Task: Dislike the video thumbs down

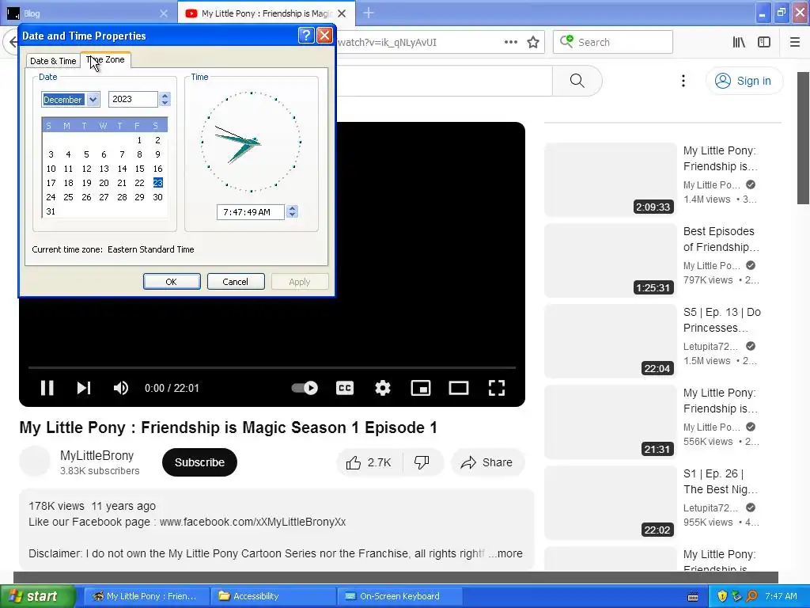Action: click(422, 462)
